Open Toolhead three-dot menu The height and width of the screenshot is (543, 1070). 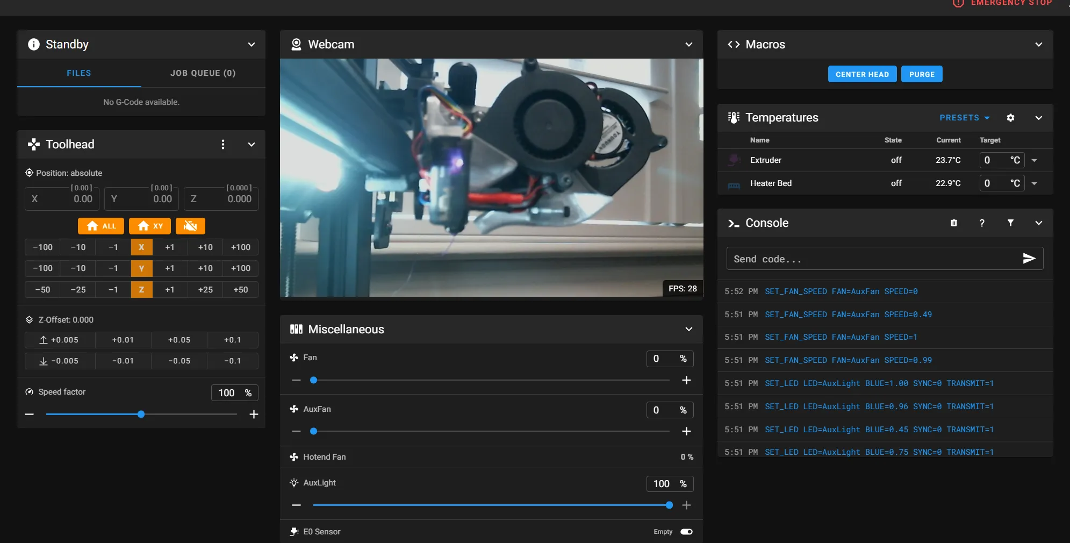point(223,145)
